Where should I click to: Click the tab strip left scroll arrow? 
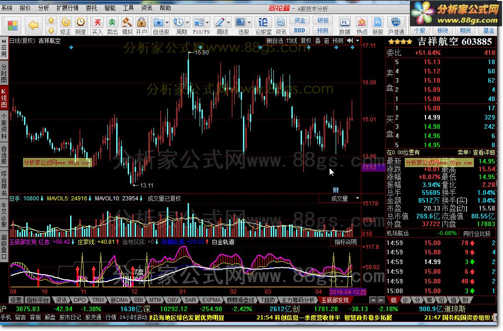pyautogui.click(x=372, y=300)
